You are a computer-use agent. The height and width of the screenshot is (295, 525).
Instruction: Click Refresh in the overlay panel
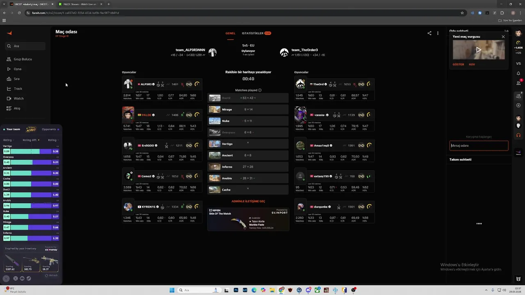52,275
